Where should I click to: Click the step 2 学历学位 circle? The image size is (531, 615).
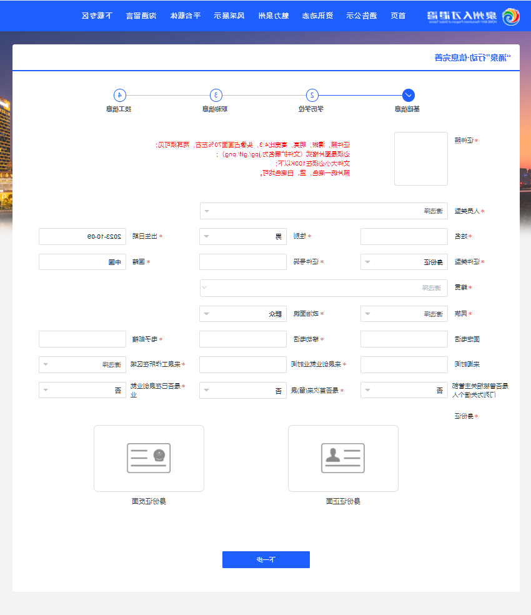[x=312, y=95]
